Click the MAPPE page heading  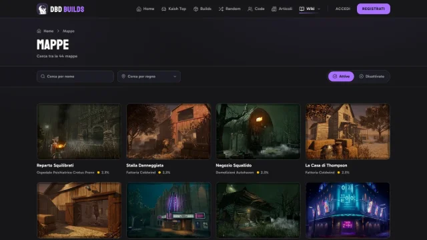click(x=53, y=45)
